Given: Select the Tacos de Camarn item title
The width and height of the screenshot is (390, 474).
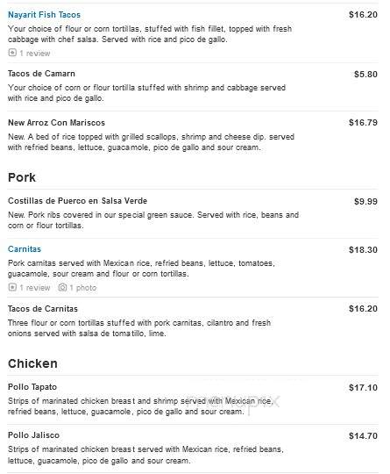Looking at the screenshot, I should [41, 74].
